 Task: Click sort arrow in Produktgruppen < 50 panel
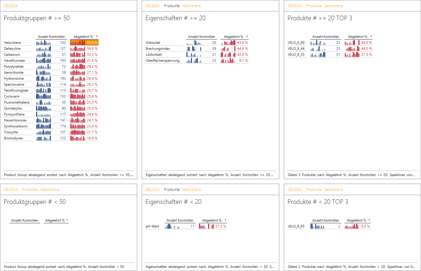(67, 220)
